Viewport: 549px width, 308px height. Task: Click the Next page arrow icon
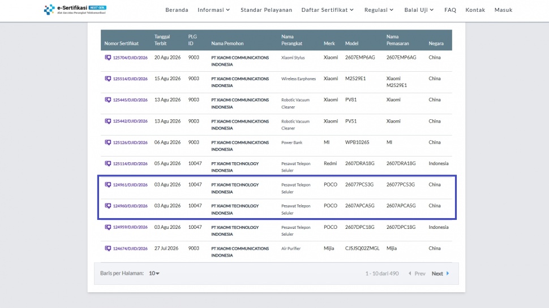click(448, 274)
